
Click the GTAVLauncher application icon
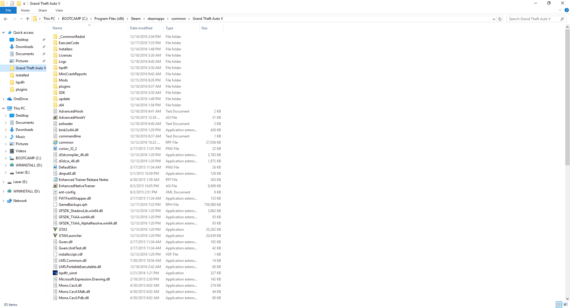(55, 236)
